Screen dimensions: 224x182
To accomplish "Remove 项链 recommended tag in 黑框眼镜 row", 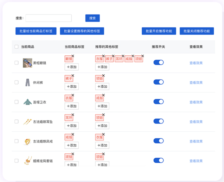I will [x=143, y=56].
